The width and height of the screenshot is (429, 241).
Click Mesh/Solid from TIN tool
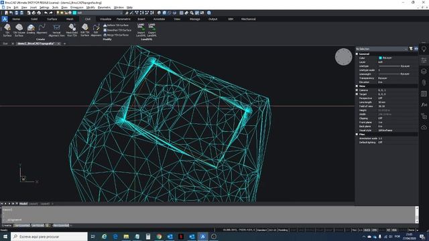click(72, 29)
